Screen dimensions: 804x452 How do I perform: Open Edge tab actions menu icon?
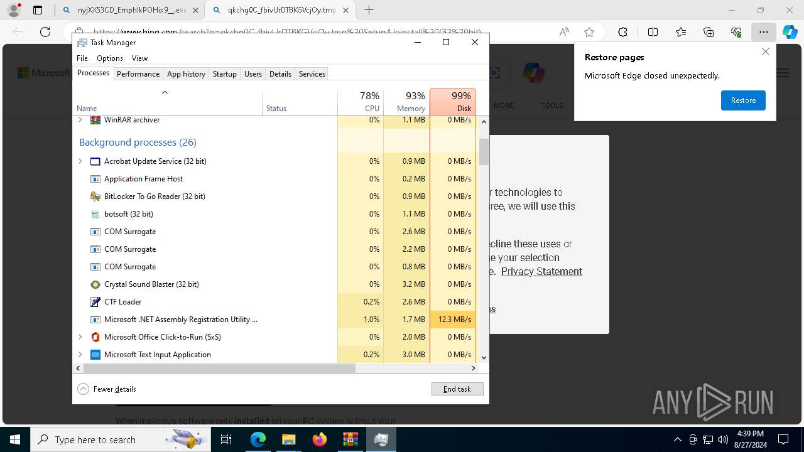click(x=38, y=10)
